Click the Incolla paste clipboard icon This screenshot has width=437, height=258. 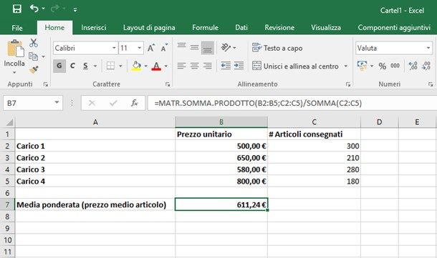coord(15,49)
